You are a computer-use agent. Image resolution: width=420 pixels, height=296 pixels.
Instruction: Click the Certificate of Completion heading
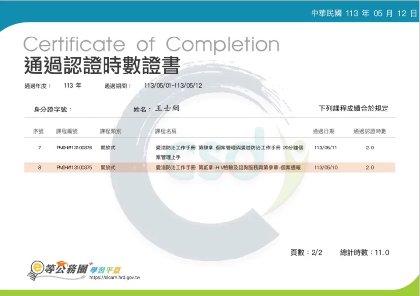[x=151, y=45]
